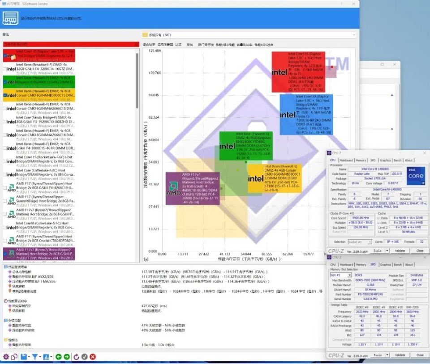Click the yellow Corsair Xeon box in chart
430x364 pixels.
[275, 178]
